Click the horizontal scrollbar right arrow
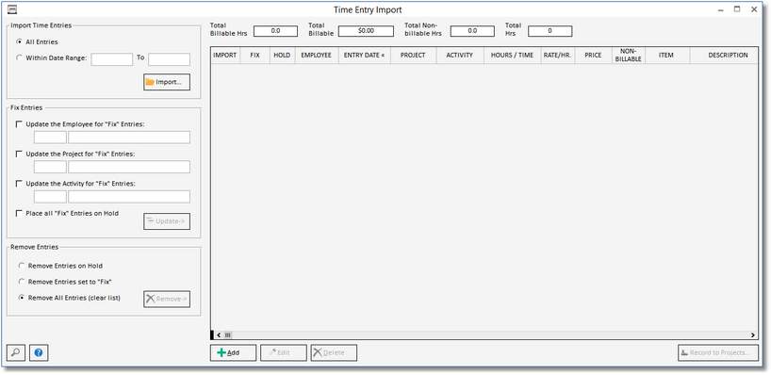The height and width of the screenshot is (375, 771). point(754,335)
